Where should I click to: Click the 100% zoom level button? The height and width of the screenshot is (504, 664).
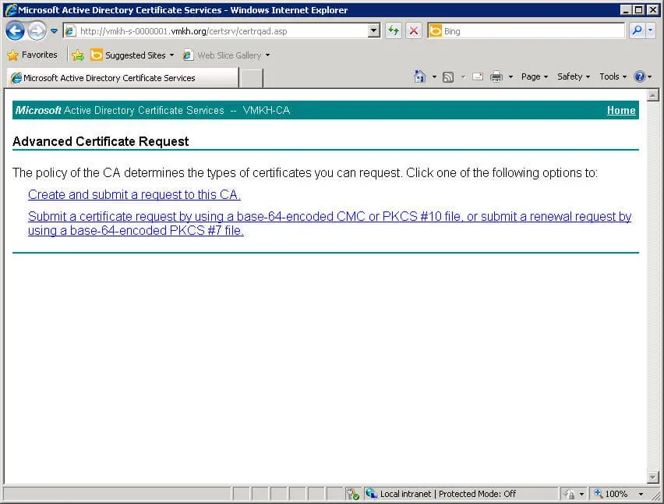click(x=611, y=494)
